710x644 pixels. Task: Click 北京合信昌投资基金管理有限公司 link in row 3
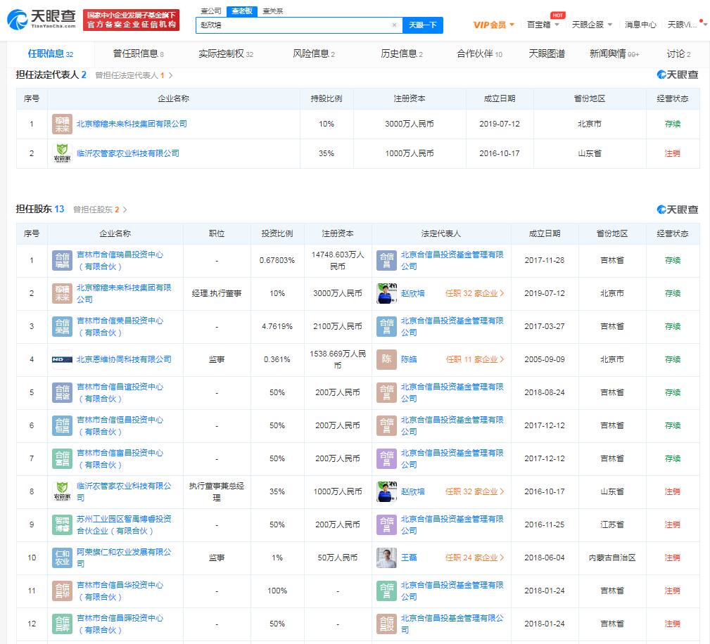pos(452,327)
